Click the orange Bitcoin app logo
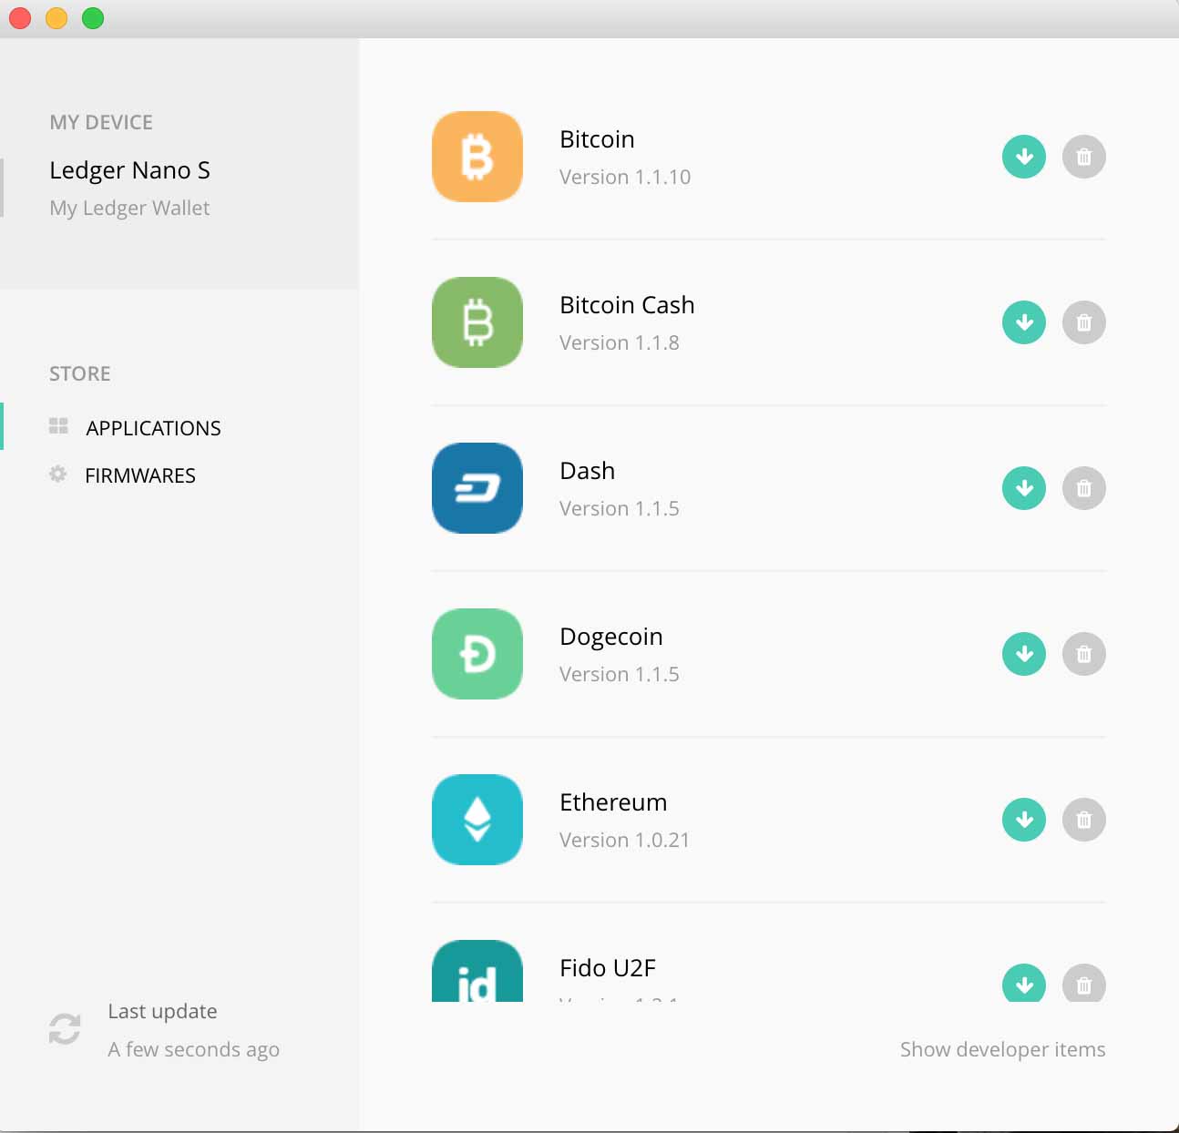Image resolution: width=1179 pixels, height=1133 pixels. (x=477, y=157)
